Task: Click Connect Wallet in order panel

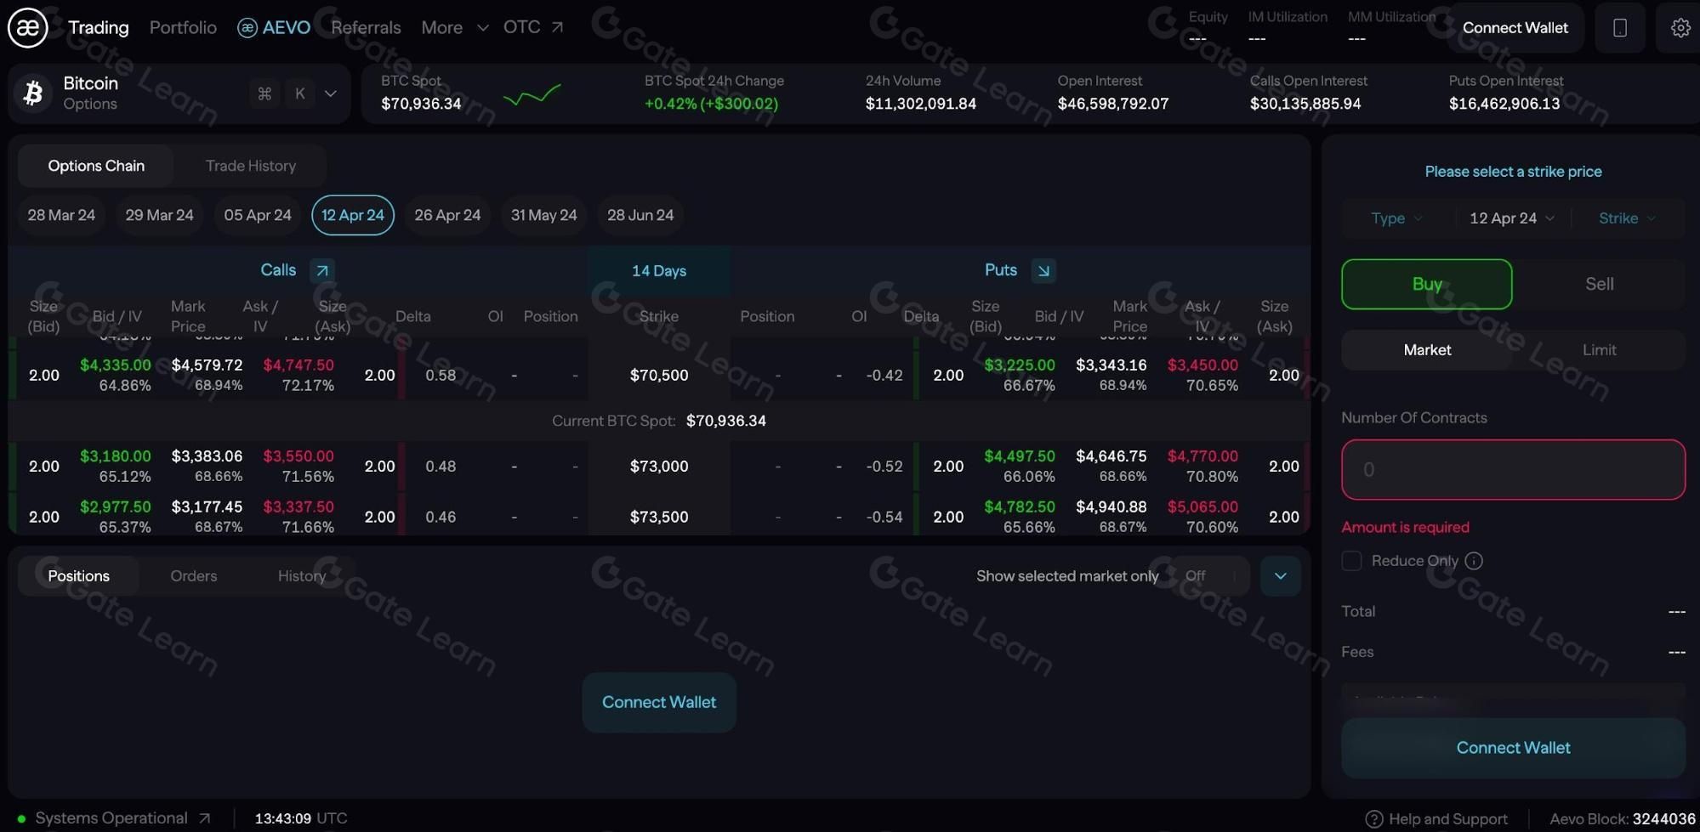Action: pyautogui.click(x=1514, y=748)
